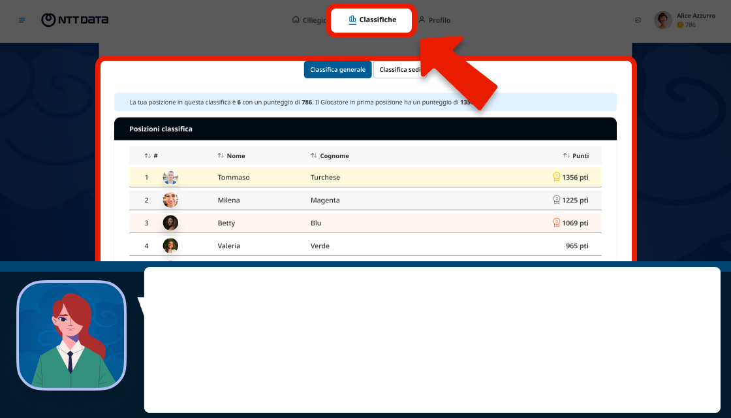Go to the Profilo tab
The image size is (731, 418).
click(434, 20)
